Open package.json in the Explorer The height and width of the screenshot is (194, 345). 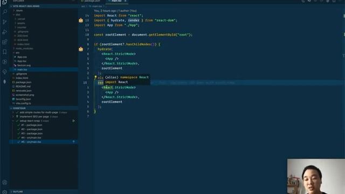pyautogui.click(x=23, y=82)
